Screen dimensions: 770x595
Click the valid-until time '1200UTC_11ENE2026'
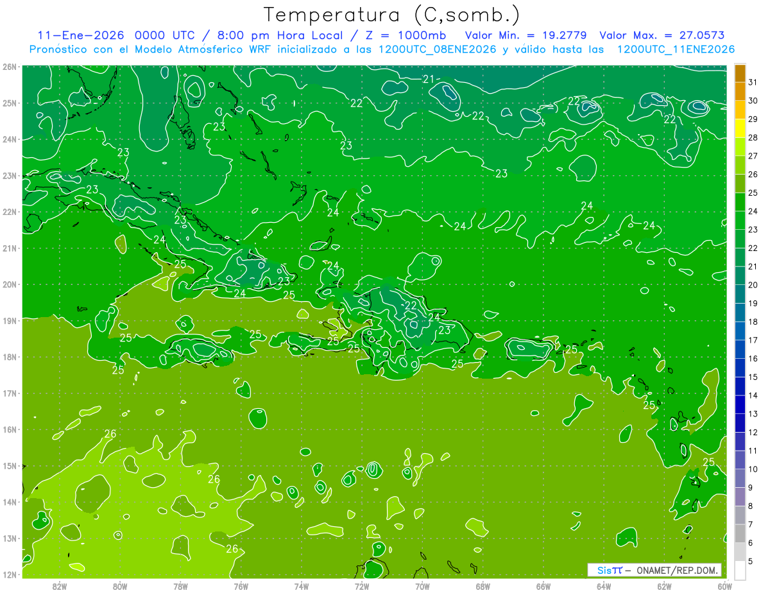coord(676,49)
